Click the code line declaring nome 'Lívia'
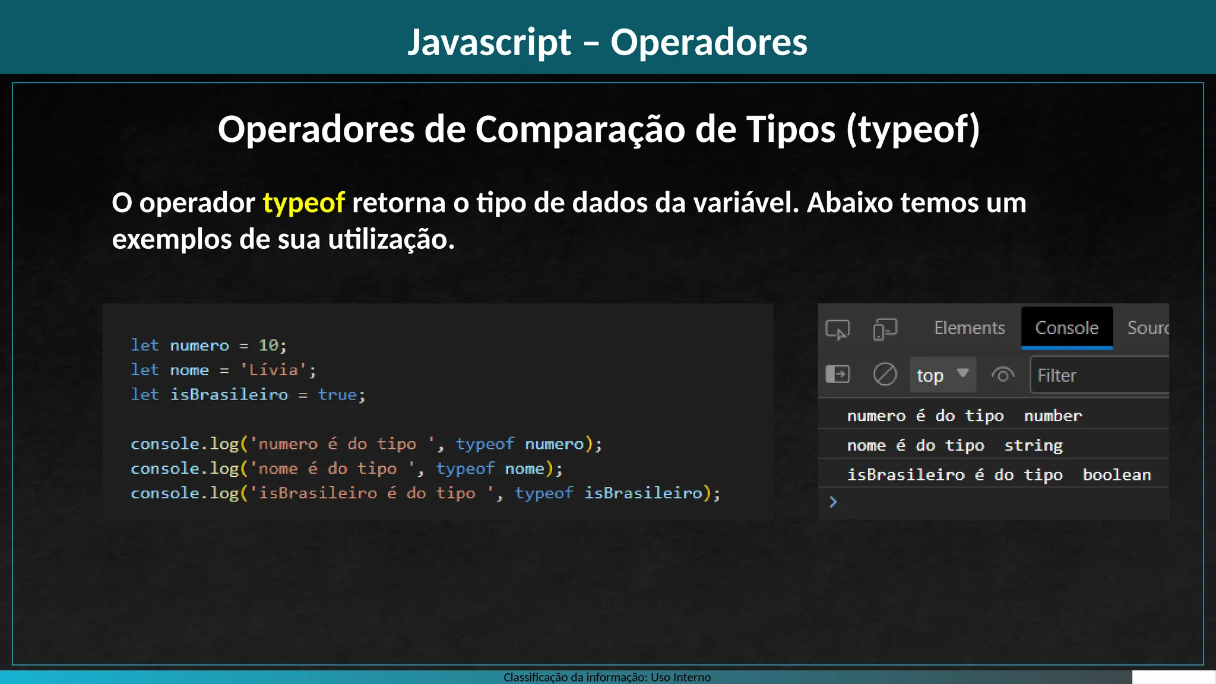Viewport: 1216px width, 684px height. [x=223, y=370]
